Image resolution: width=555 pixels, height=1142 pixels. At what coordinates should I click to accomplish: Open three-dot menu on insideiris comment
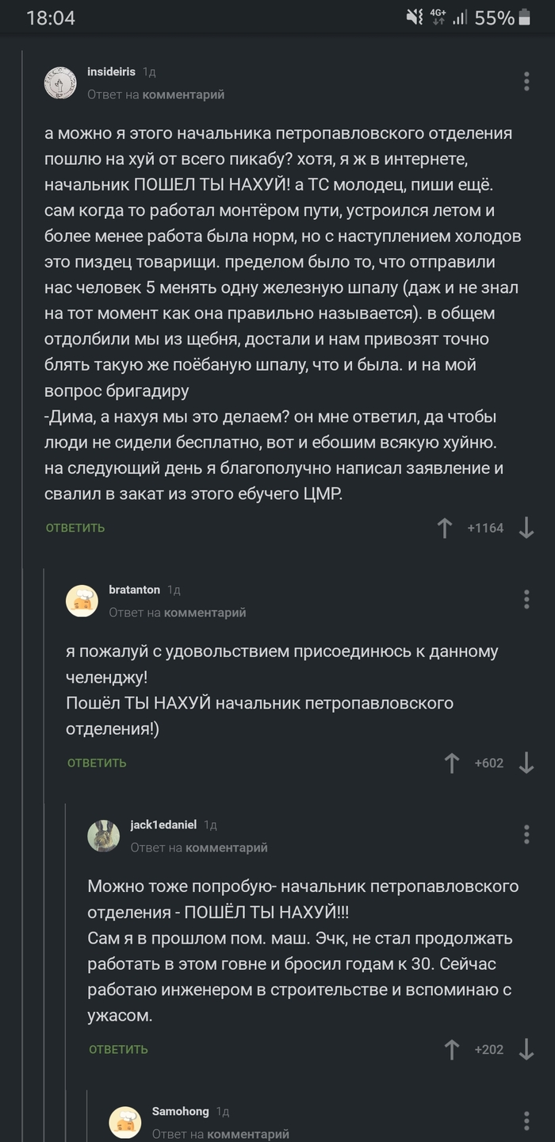tap(526, 81)
